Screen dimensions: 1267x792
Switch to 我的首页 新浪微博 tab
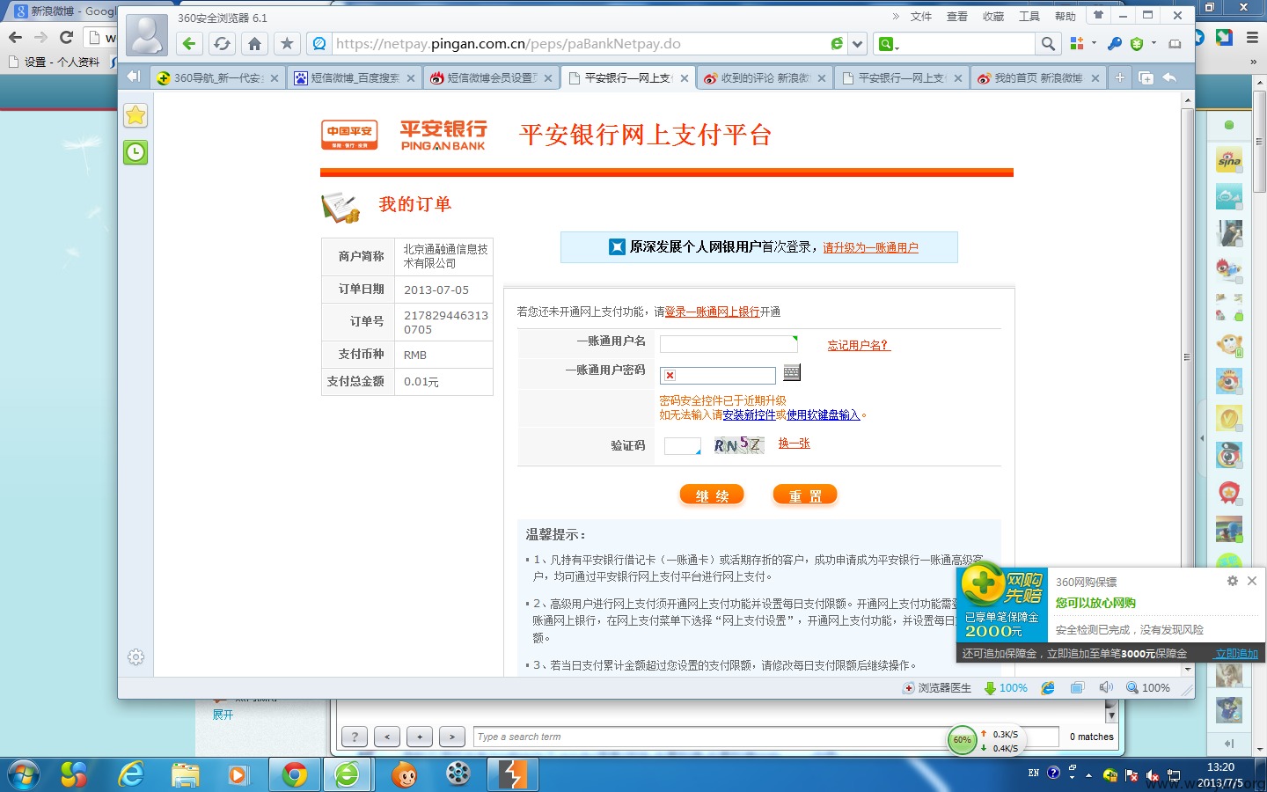(x=1038, y=77)
